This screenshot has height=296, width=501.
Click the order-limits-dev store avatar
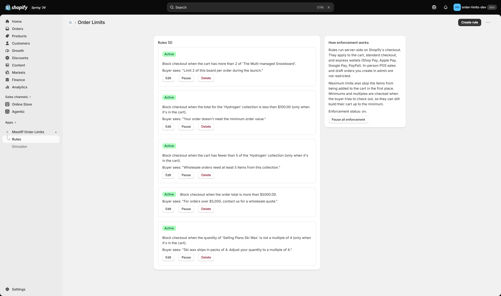457,7
